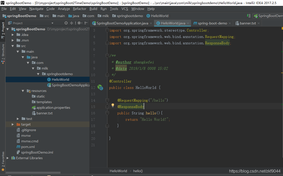Viewport: 283px width, 176px height.
Task: Click the HelloWorld class icon in navigation bar
Action: click(x=148, y=16)
